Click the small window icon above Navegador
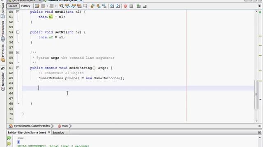The image size is (263, 147). coord(3,69)
